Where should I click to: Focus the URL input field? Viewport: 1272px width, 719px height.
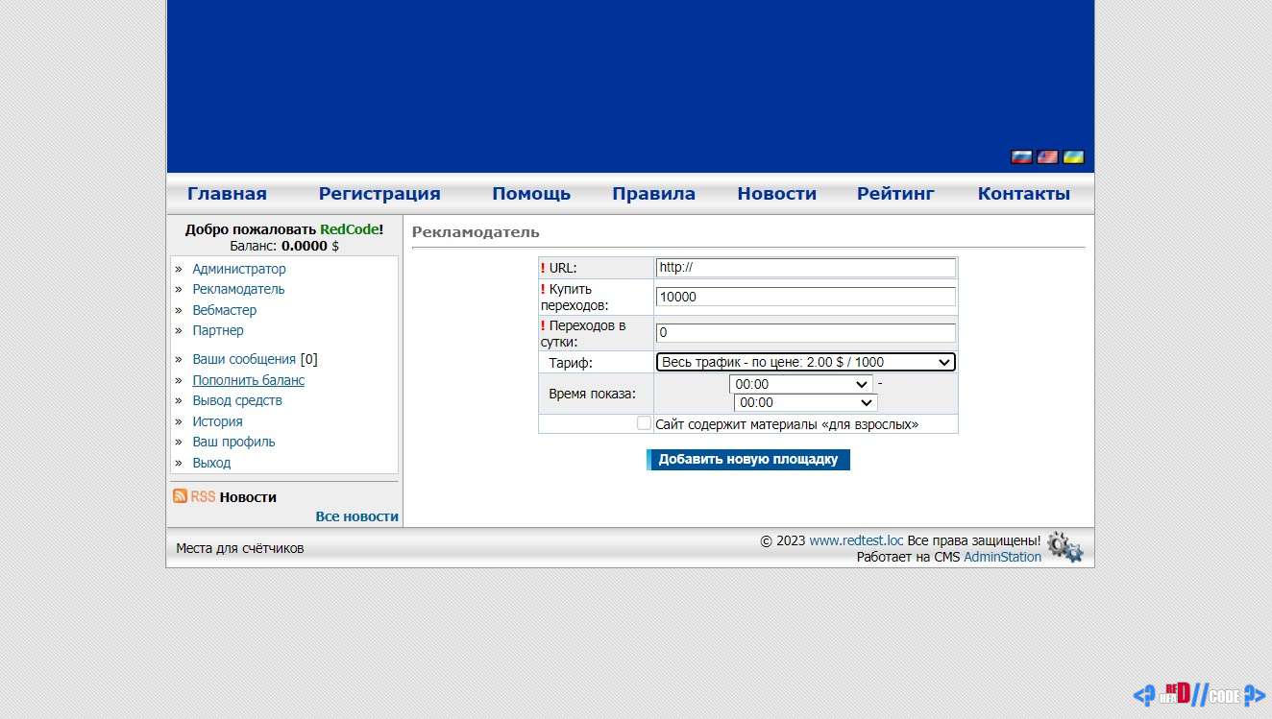click(806, 268)
